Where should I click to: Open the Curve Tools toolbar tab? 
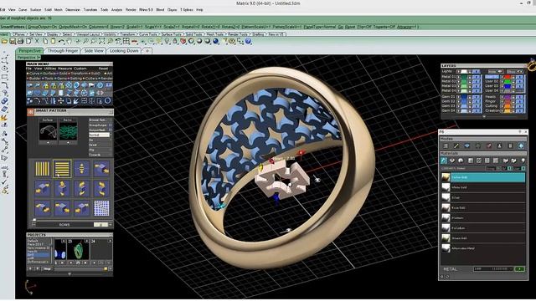[148, 34]
